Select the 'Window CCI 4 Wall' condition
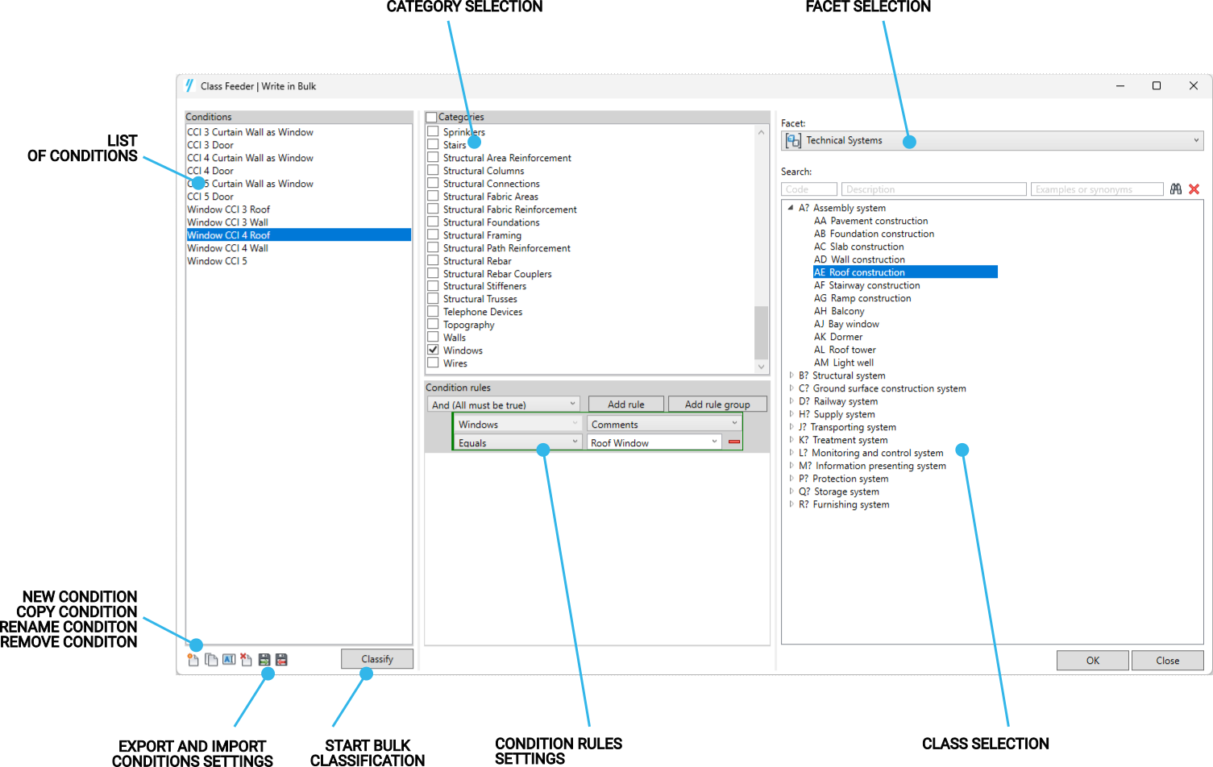 click(228, 248)
